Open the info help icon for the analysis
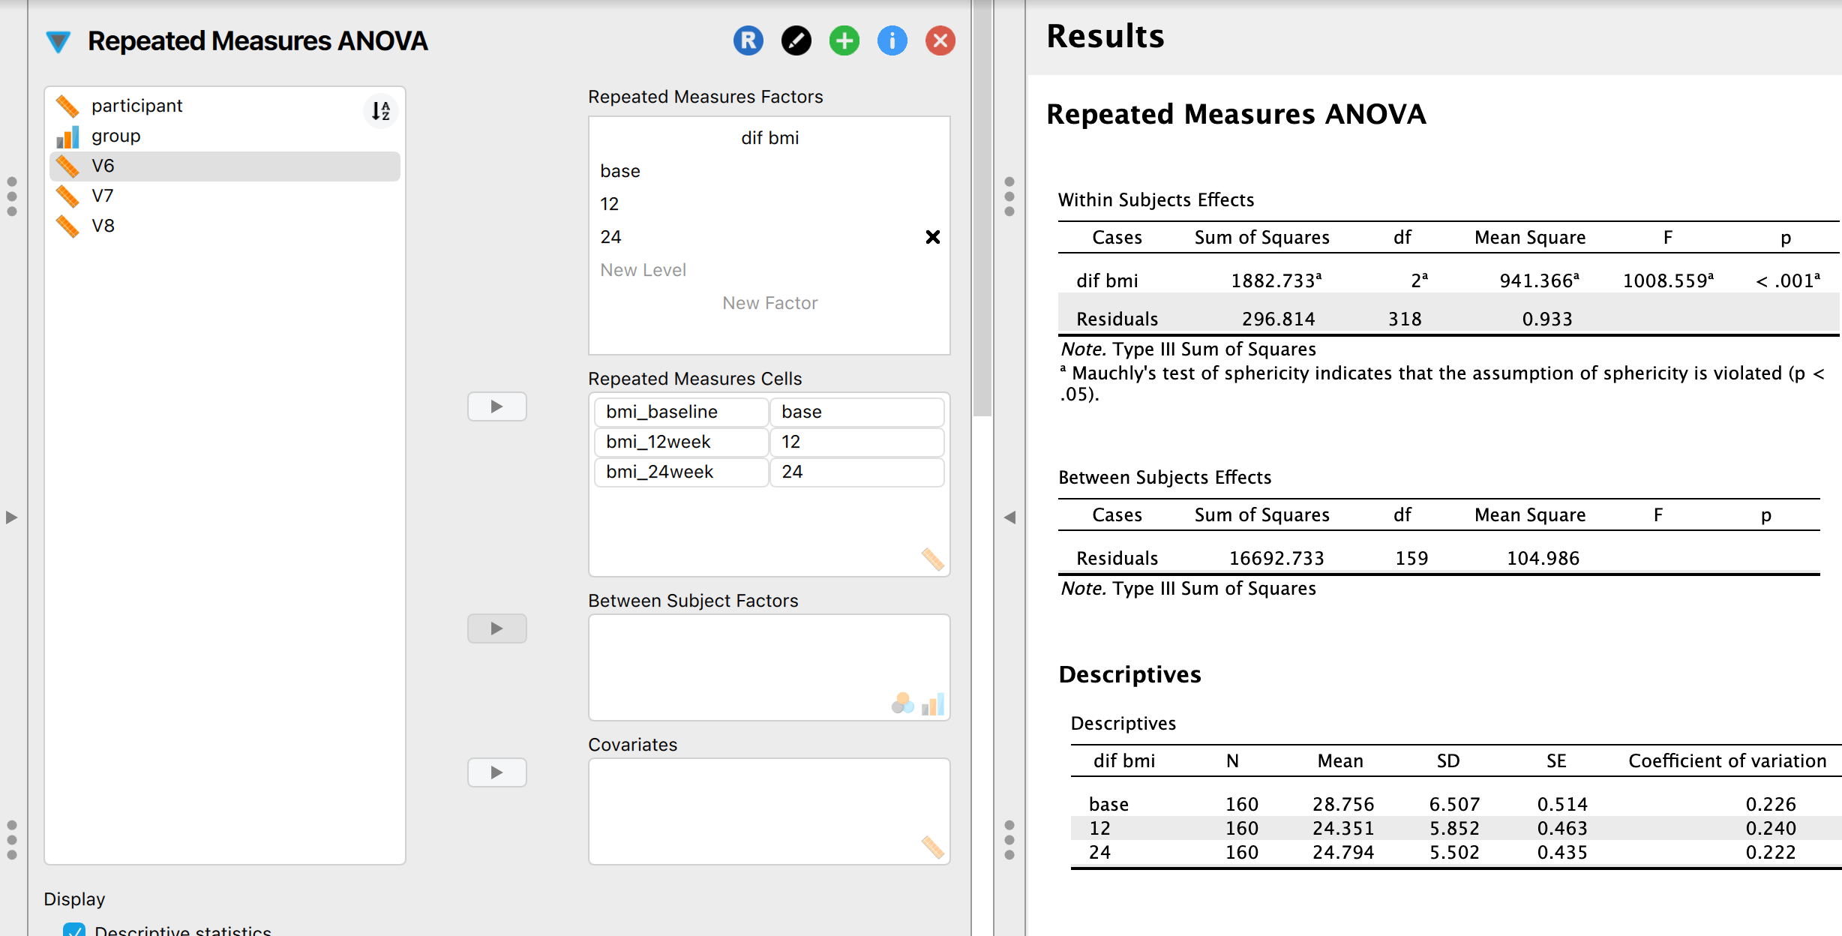The height and width of the screenshot is (936, 1842). pos(892,41)
